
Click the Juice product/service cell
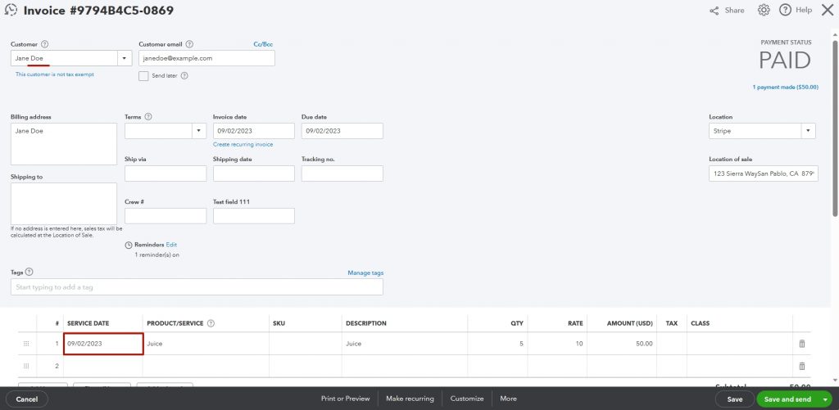(206, 344)
